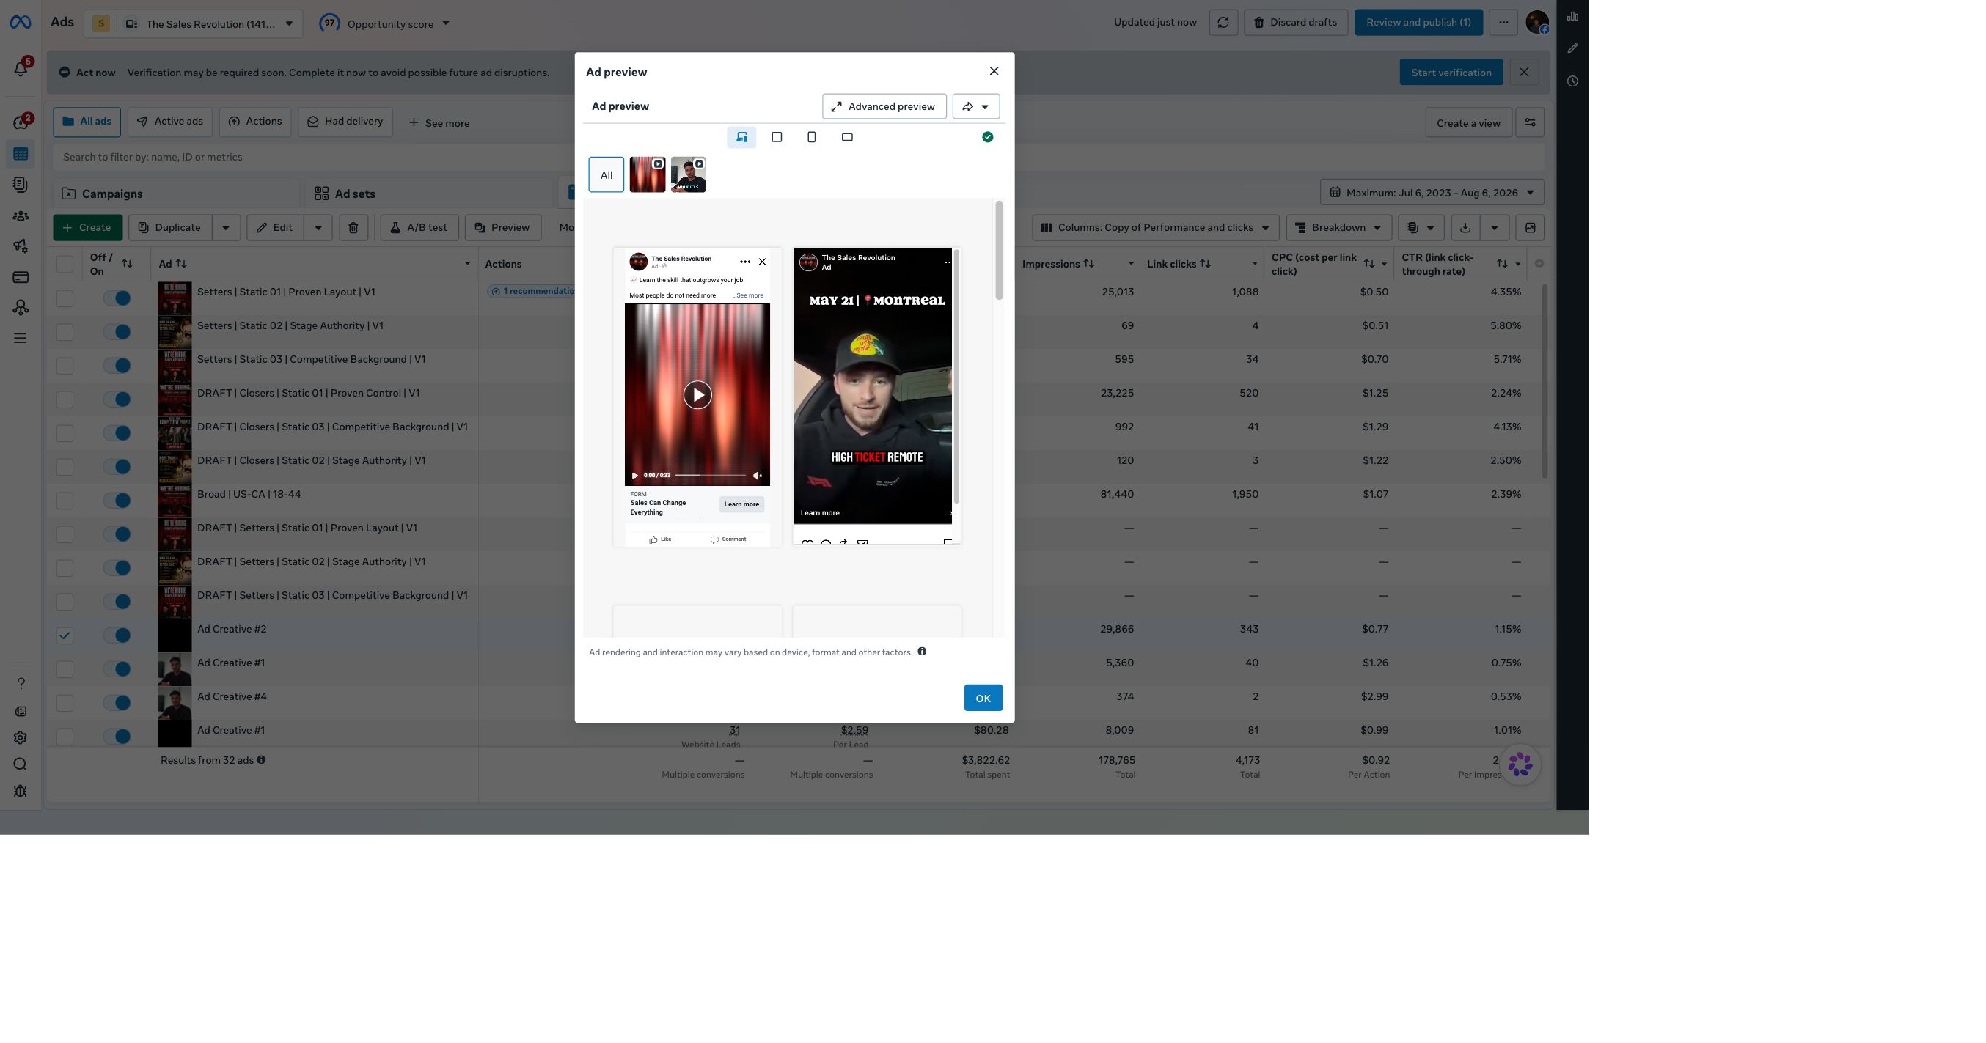Screen dimensions: 1986x1043
Task: Turn off the Broad US-CA 18-44 ad toggle
Action: [x=117, y=501]
